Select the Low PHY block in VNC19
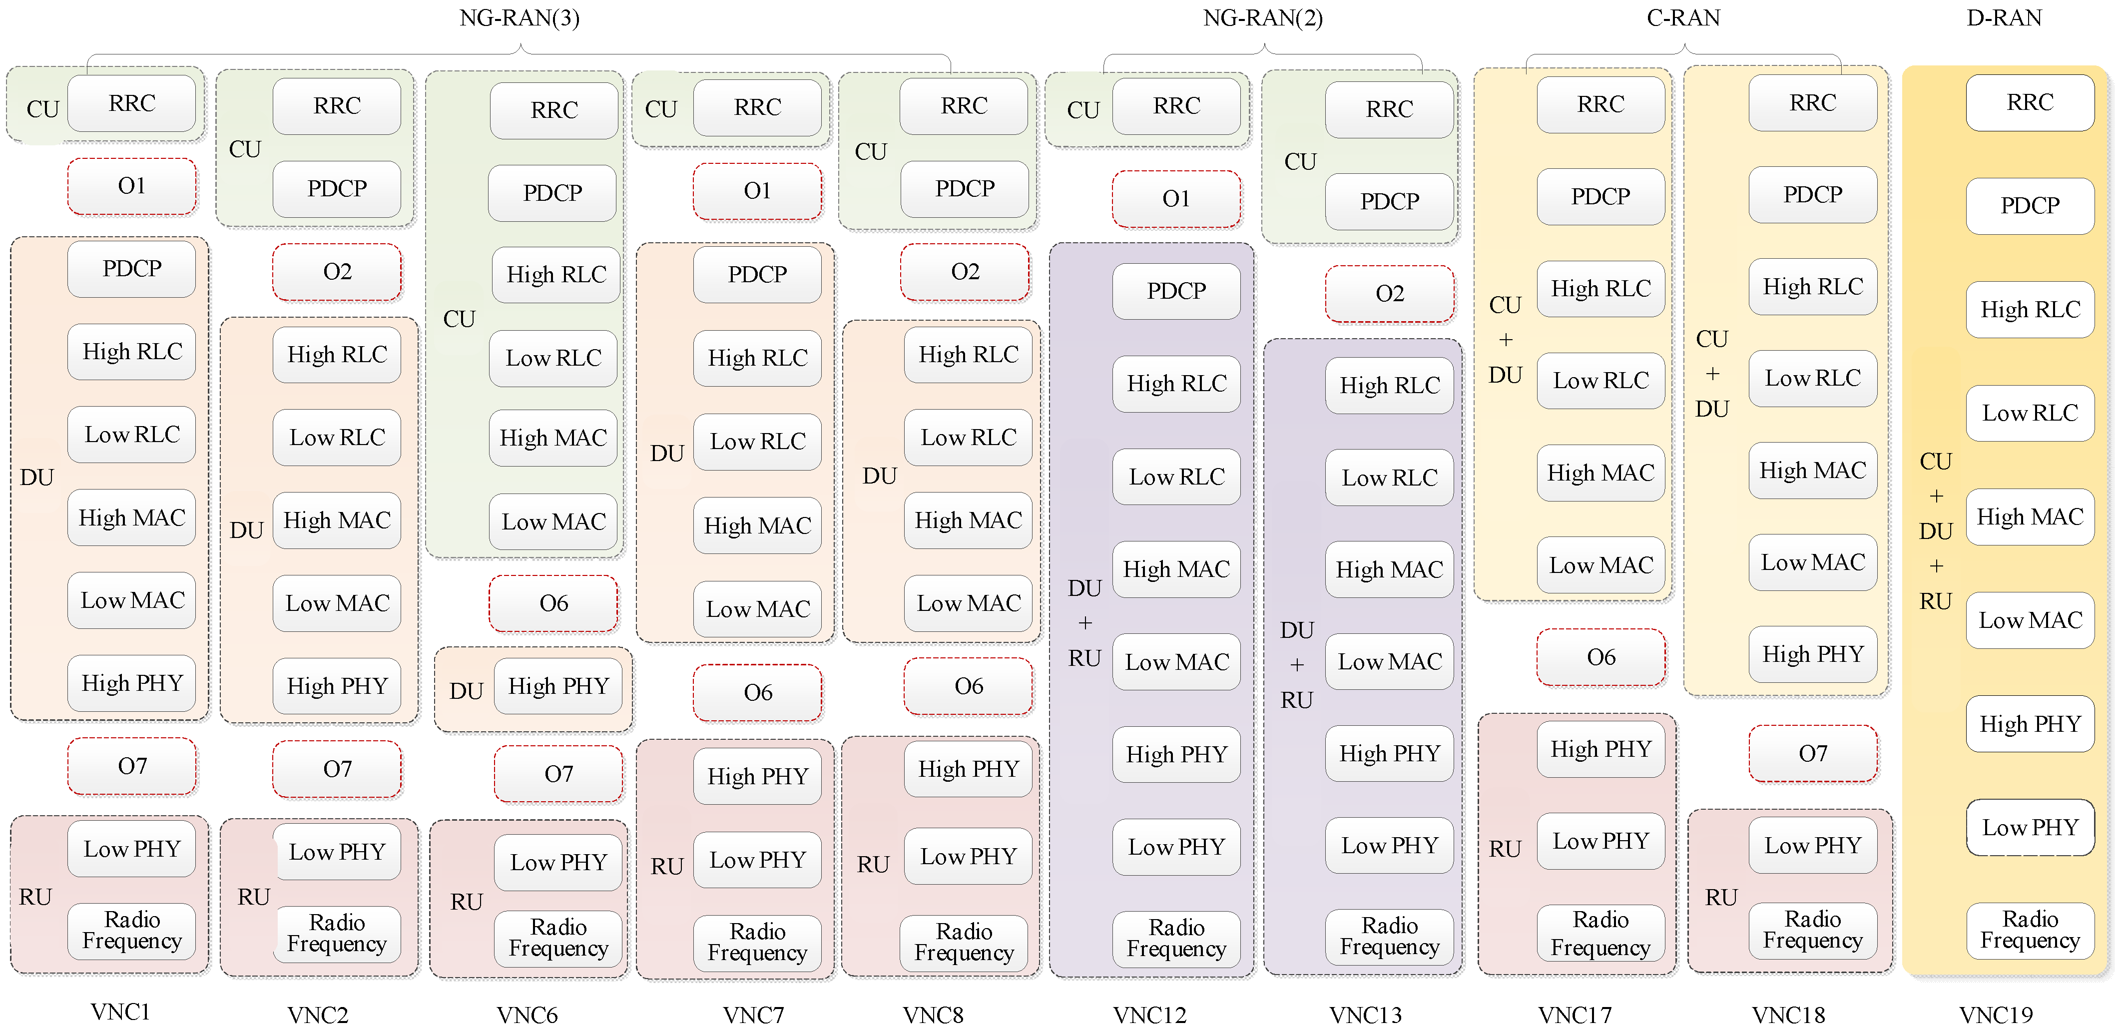Screen dimensions: 2118x1033 2029,827
